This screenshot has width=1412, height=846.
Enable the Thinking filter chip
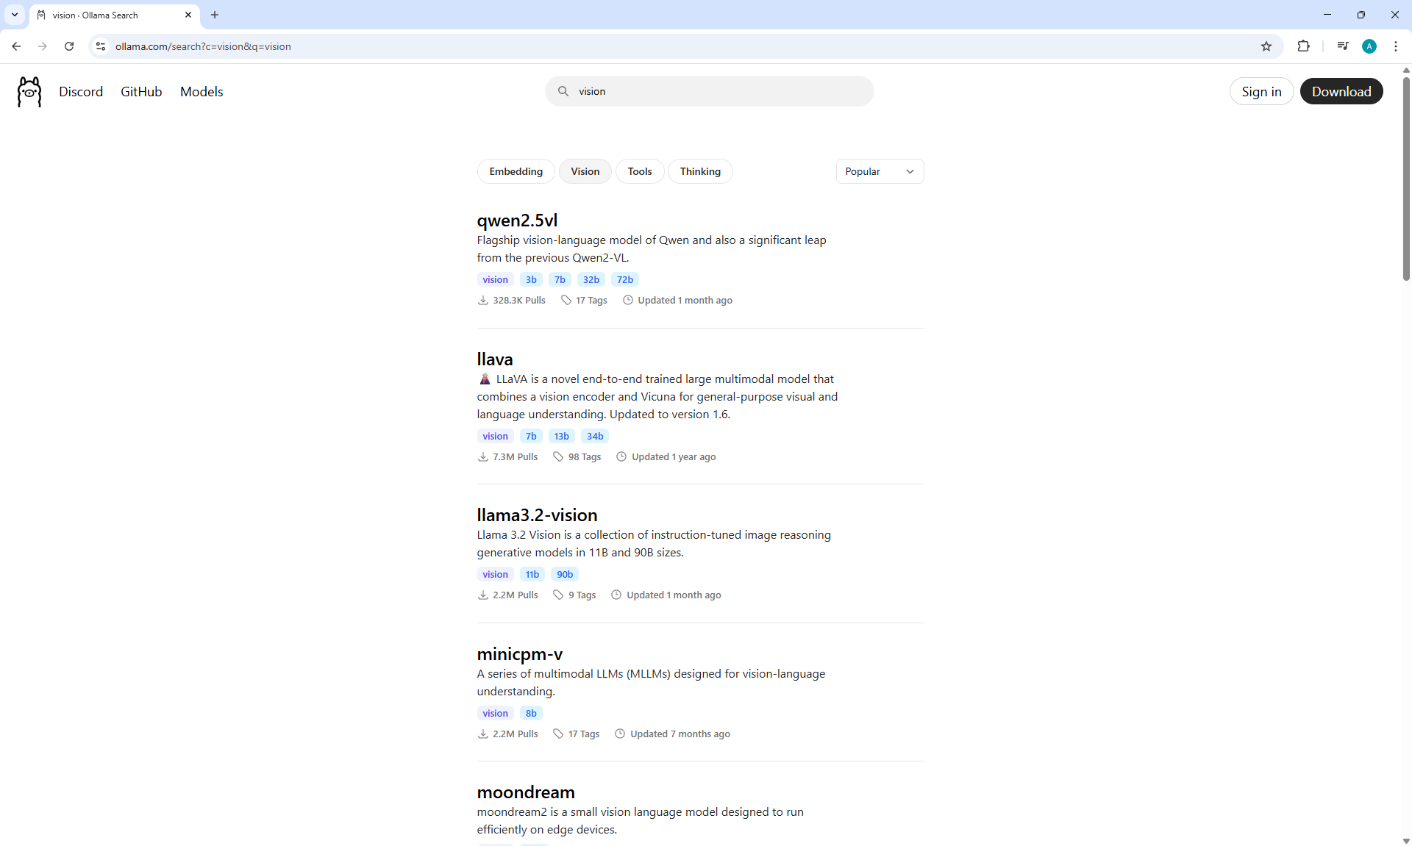(699, 171)
